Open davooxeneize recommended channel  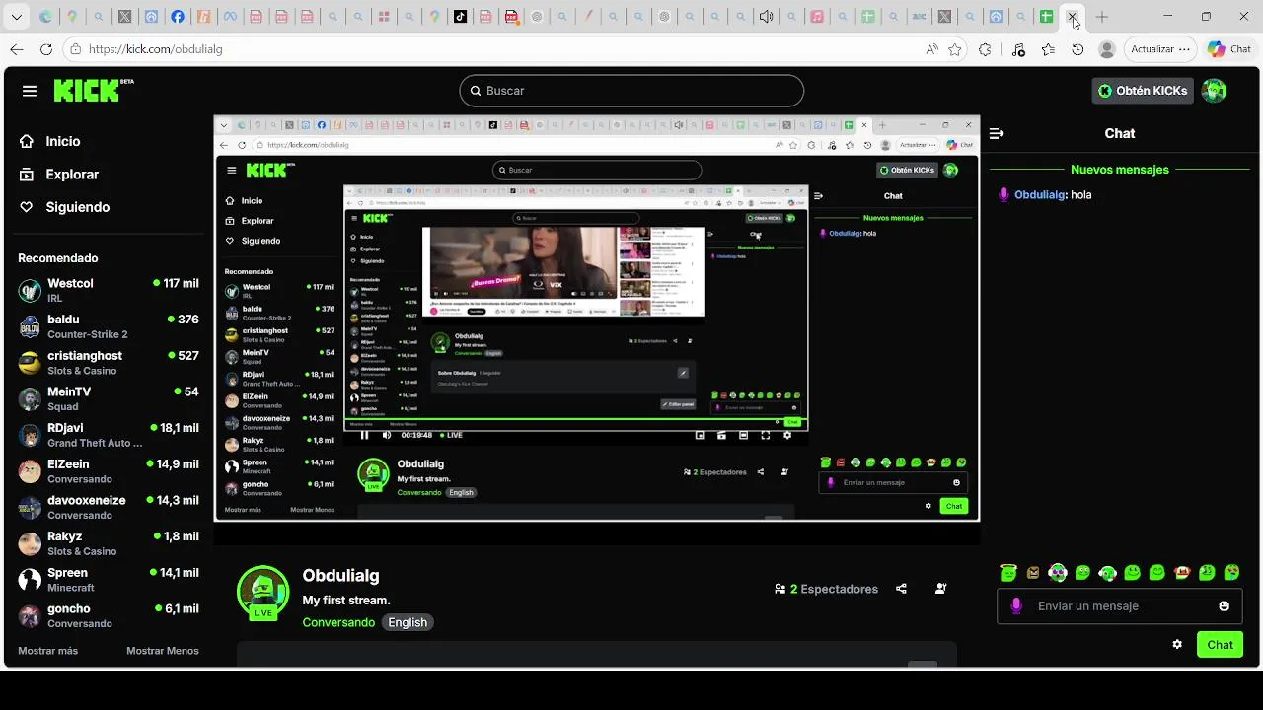[x=109, y=507]
